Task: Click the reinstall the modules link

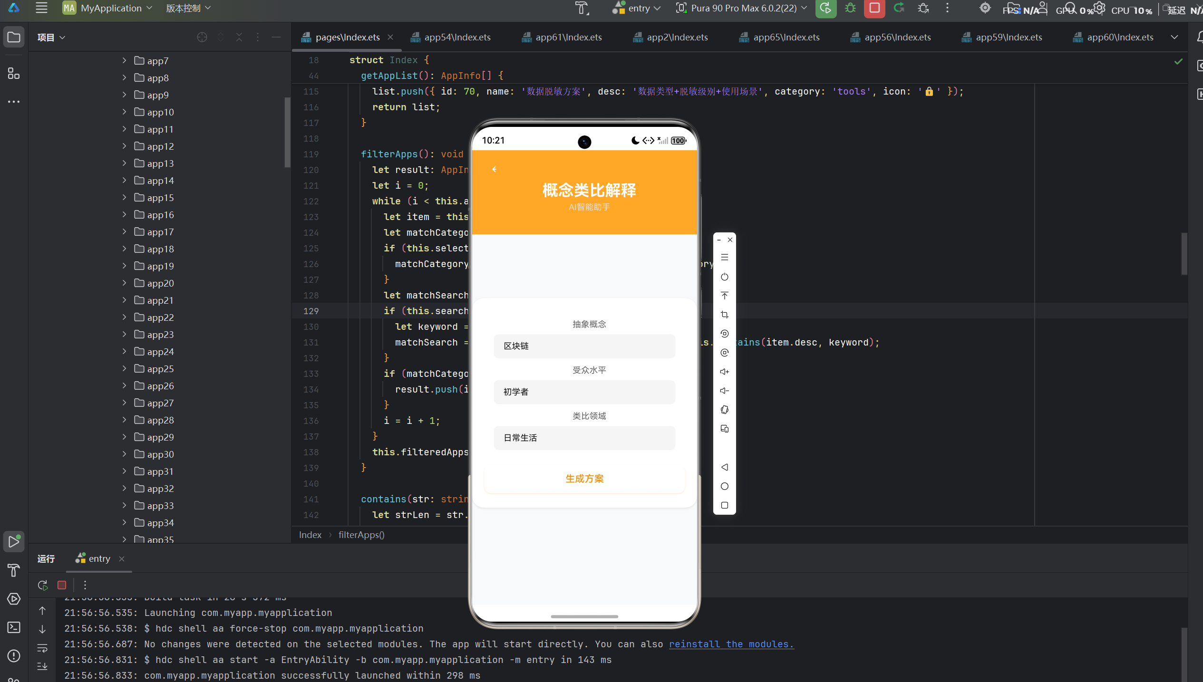Action: pos(731,644)
